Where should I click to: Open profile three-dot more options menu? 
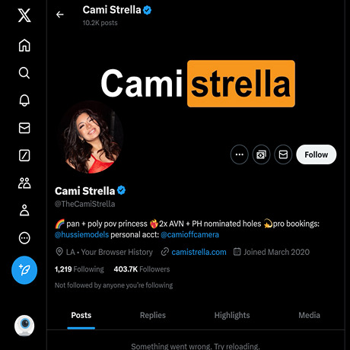point(240,154)
